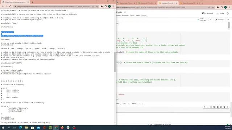Share GitHub raw page icon in address bar
This screenshot has width=232, height=130.
(93, 6)
